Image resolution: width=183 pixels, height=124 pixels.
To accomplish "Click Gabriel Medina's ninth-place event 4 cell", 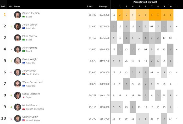I will point(133,15).
